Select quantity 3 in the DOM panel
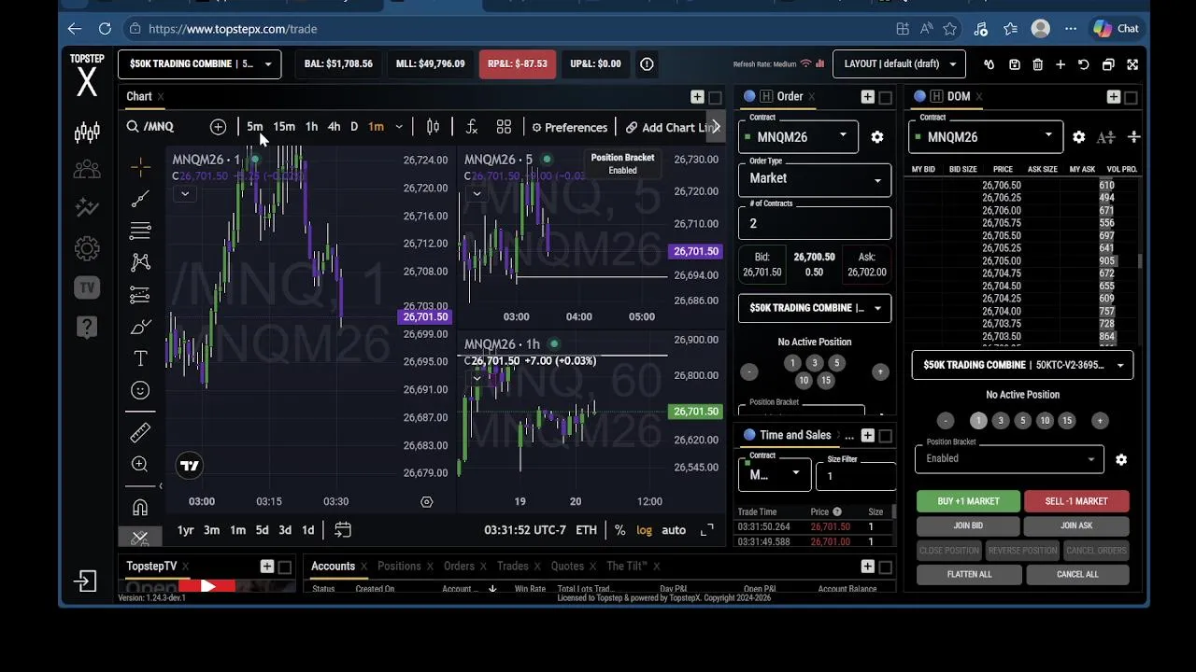Image resolution: width=1196 pixels, height=672 pixels. pyautogui.click(x=1000, y=421)
